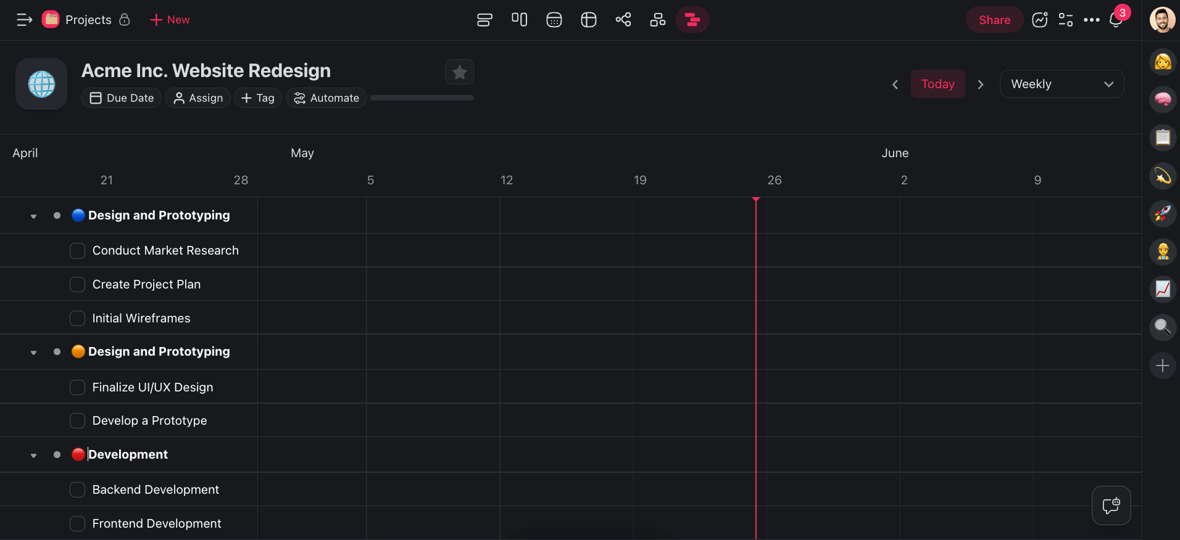
Task: Click the brain icon in right sidebar
Action: tap(1163, 99)
